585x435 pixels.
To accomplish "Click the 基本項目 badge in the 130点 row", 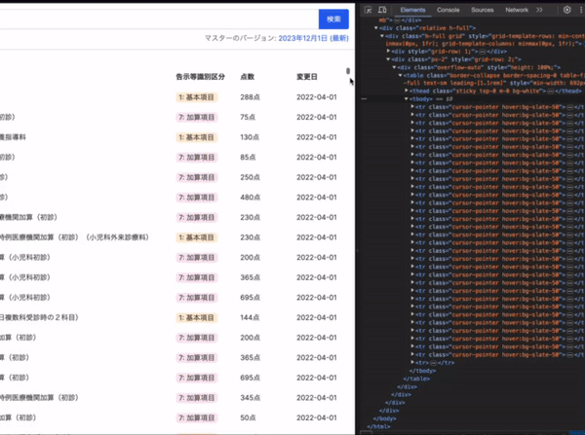I will point(197,137).
